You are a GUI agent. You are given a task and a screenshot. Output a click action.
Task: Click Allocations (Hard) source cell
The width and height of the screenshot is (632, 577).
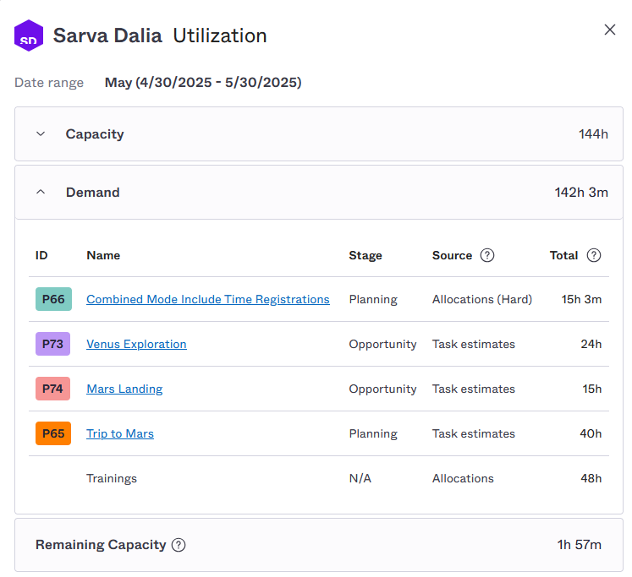[x=482, y=299]
